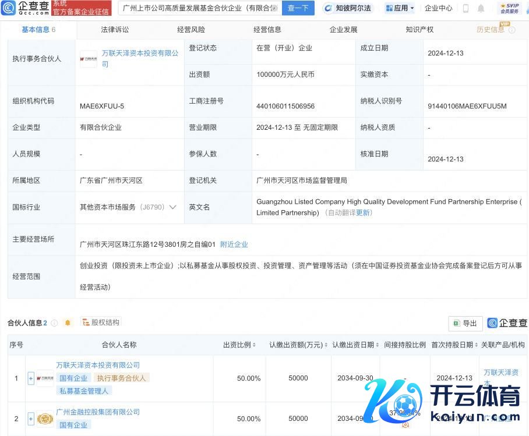Switch to 知识产权 tab
The height and width of the screenshot is (436, 529).
point(419,29)
